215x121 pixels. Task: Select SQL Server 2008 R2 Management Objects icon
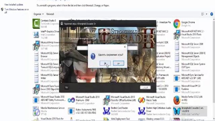177,56
